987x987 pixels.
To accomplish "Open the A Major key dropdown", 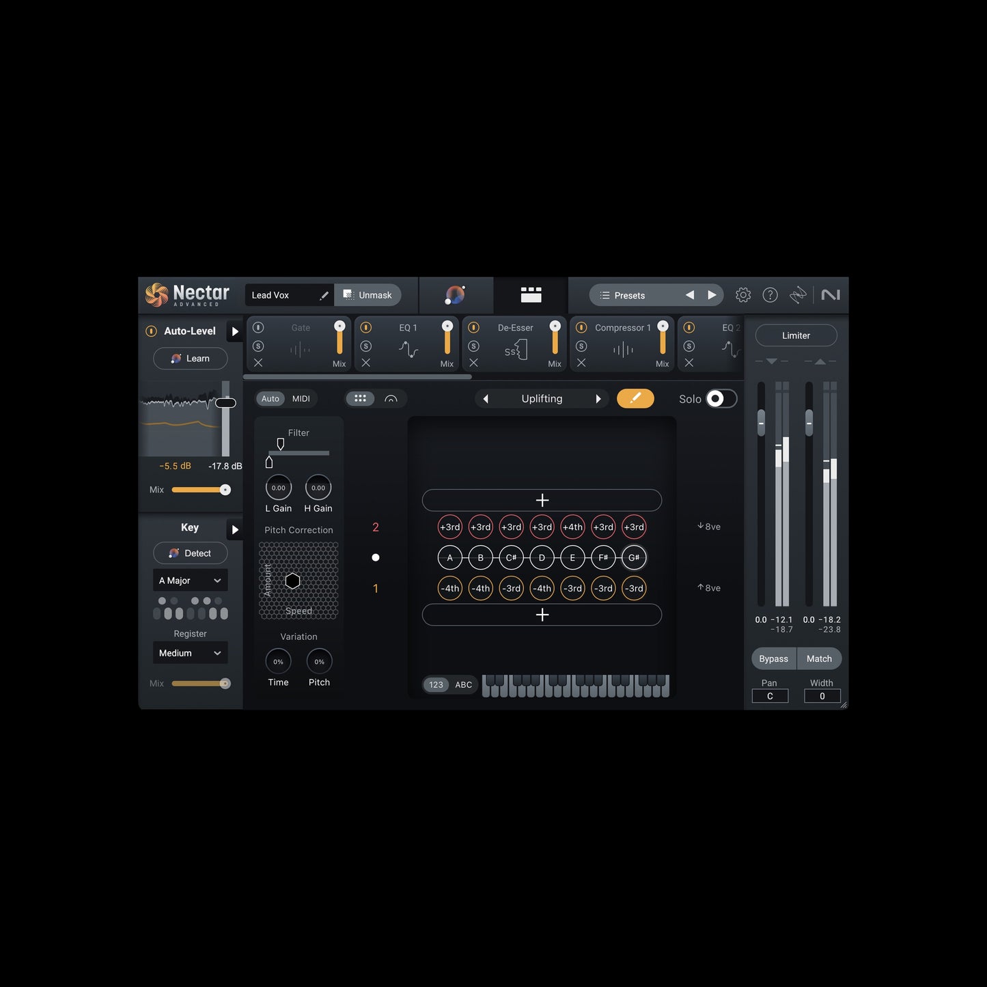I will tap(190, 581).
